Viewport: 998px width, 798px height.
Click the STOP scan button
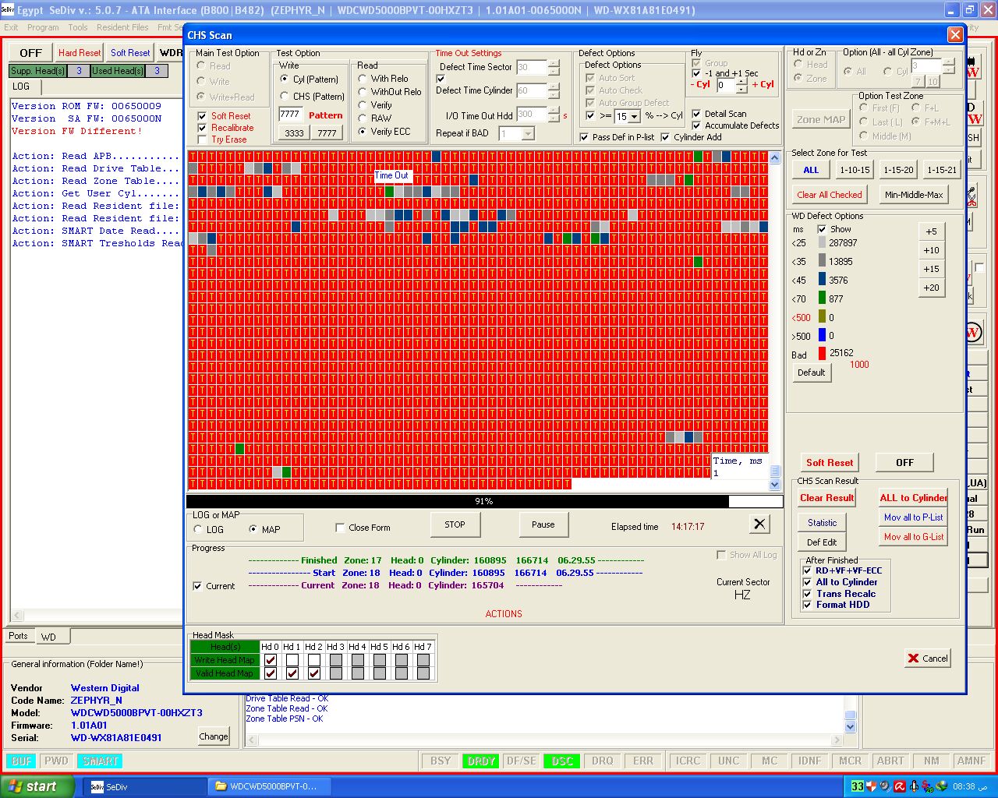[455, 524]
